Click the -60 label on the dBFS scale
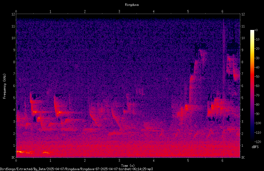 click(257, 86)
